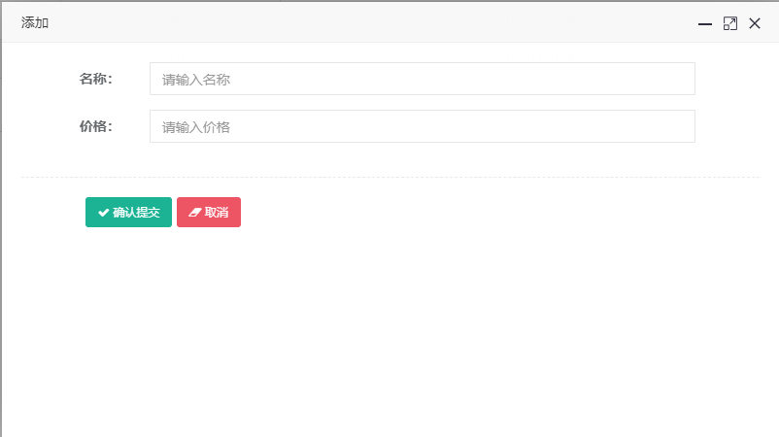Screen dimensions: 779x437
Task: Cancel the form using the red 取消 button
Action: [209, 212]
